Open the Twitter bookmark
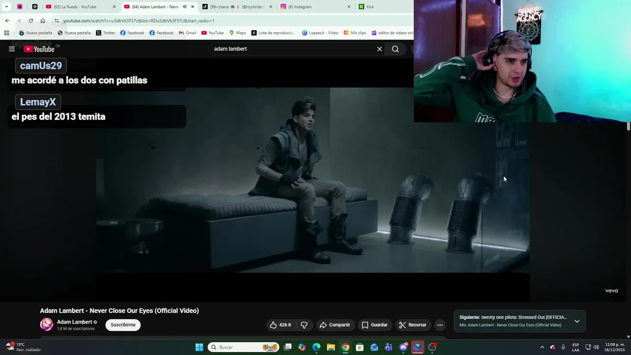 click(105, 33)
